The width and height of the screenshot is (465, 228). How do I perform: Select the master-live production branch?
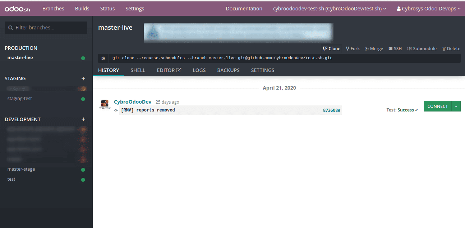tap(20, 57)
